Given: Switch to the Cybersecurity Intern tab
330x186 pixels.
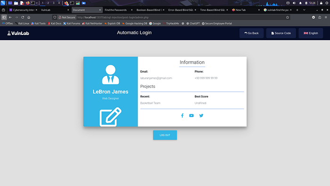Looking at the screenshot, I should [23, 10].
